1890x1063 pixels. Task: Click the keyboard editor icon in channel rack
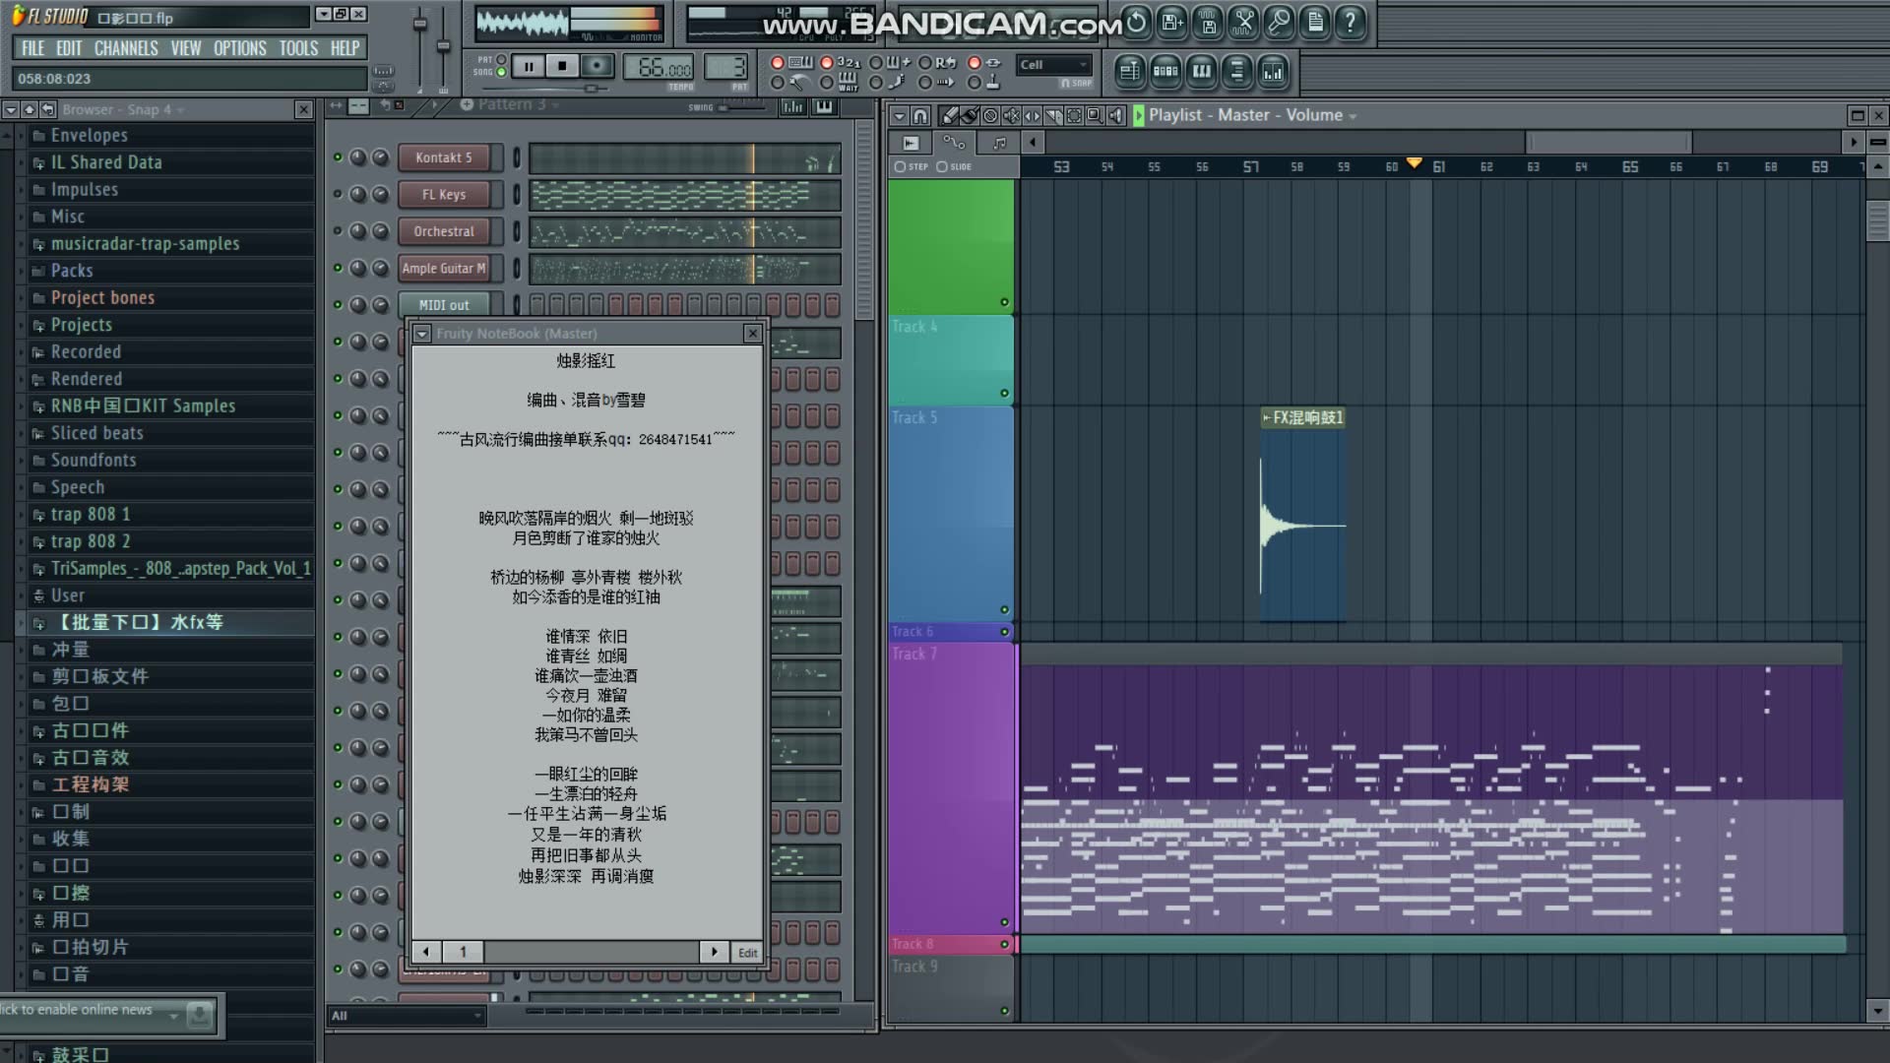coord(824,106)
